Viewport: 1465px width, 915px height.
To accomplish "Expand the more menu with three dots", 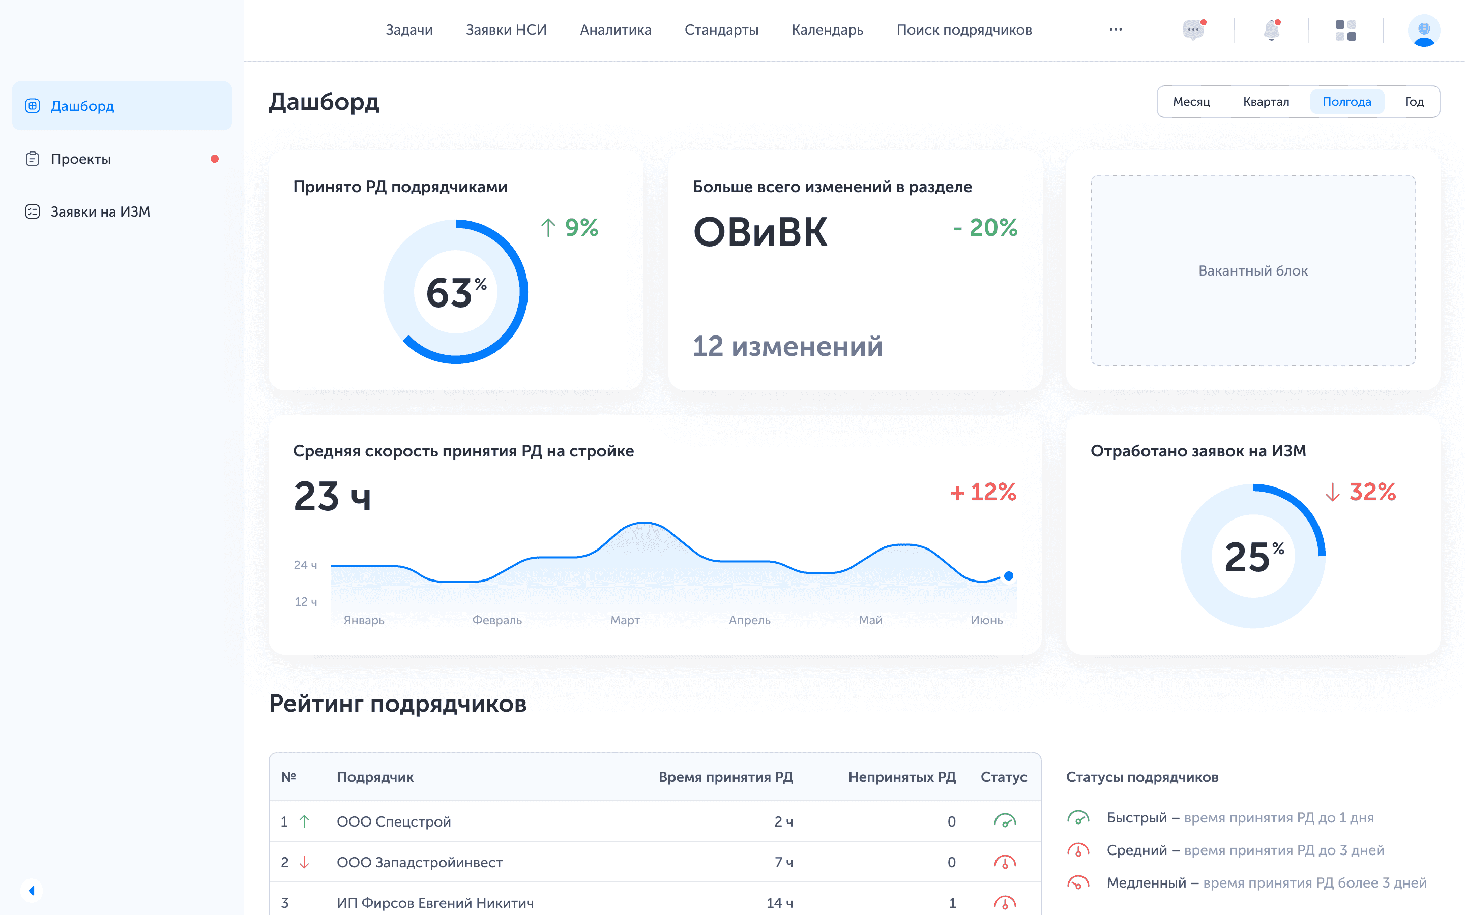I will click(x=1115, y=29).
